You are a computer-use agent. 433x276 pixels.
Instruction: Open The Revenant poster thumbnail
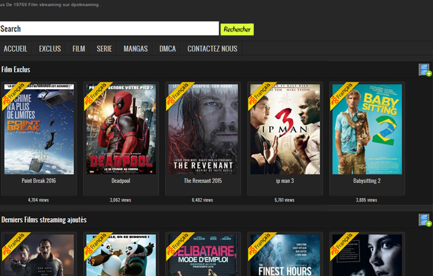(x=203, y=129)
